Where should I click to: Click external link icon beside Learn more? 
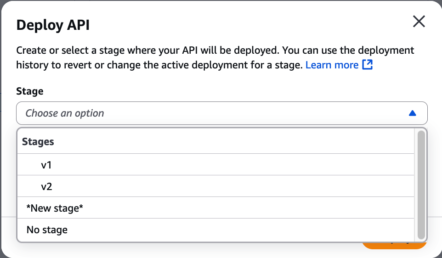(x=367, y=65)
